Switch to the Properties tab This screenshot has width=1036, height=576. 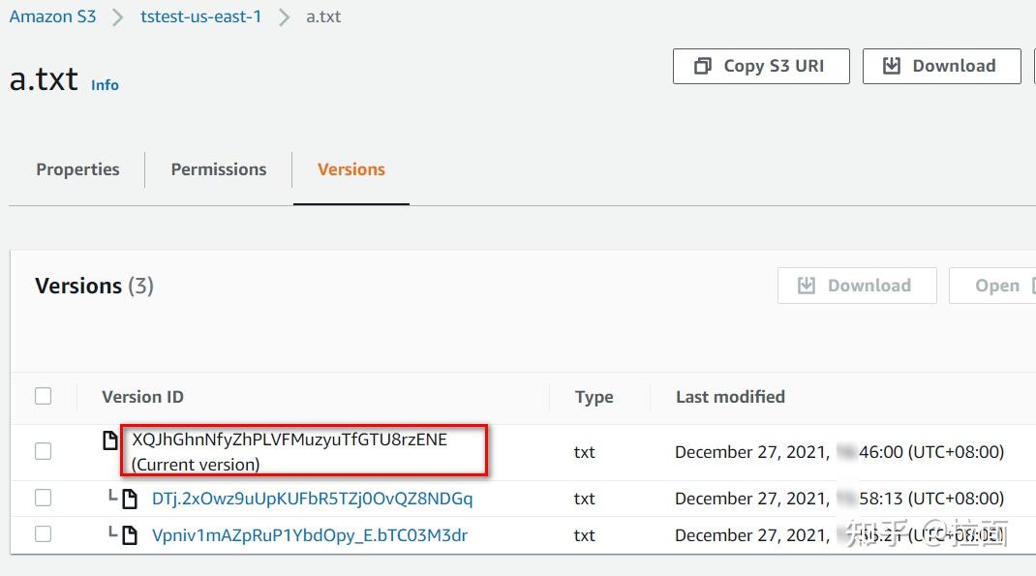tap(78, 169)
